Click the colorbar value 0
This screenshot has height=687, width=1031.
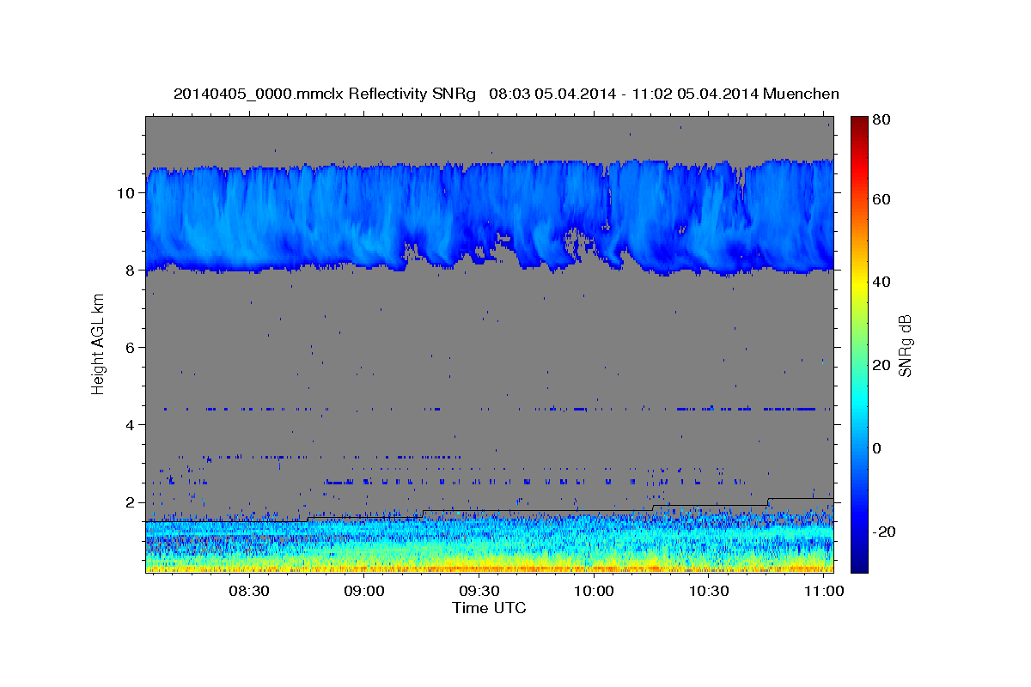pyautogui.click(x=877, y=448)
